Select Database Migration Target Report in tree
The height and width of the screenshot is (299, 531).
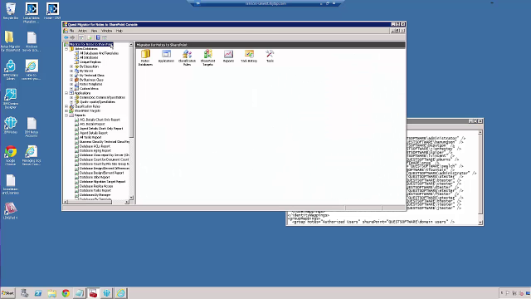102,182
